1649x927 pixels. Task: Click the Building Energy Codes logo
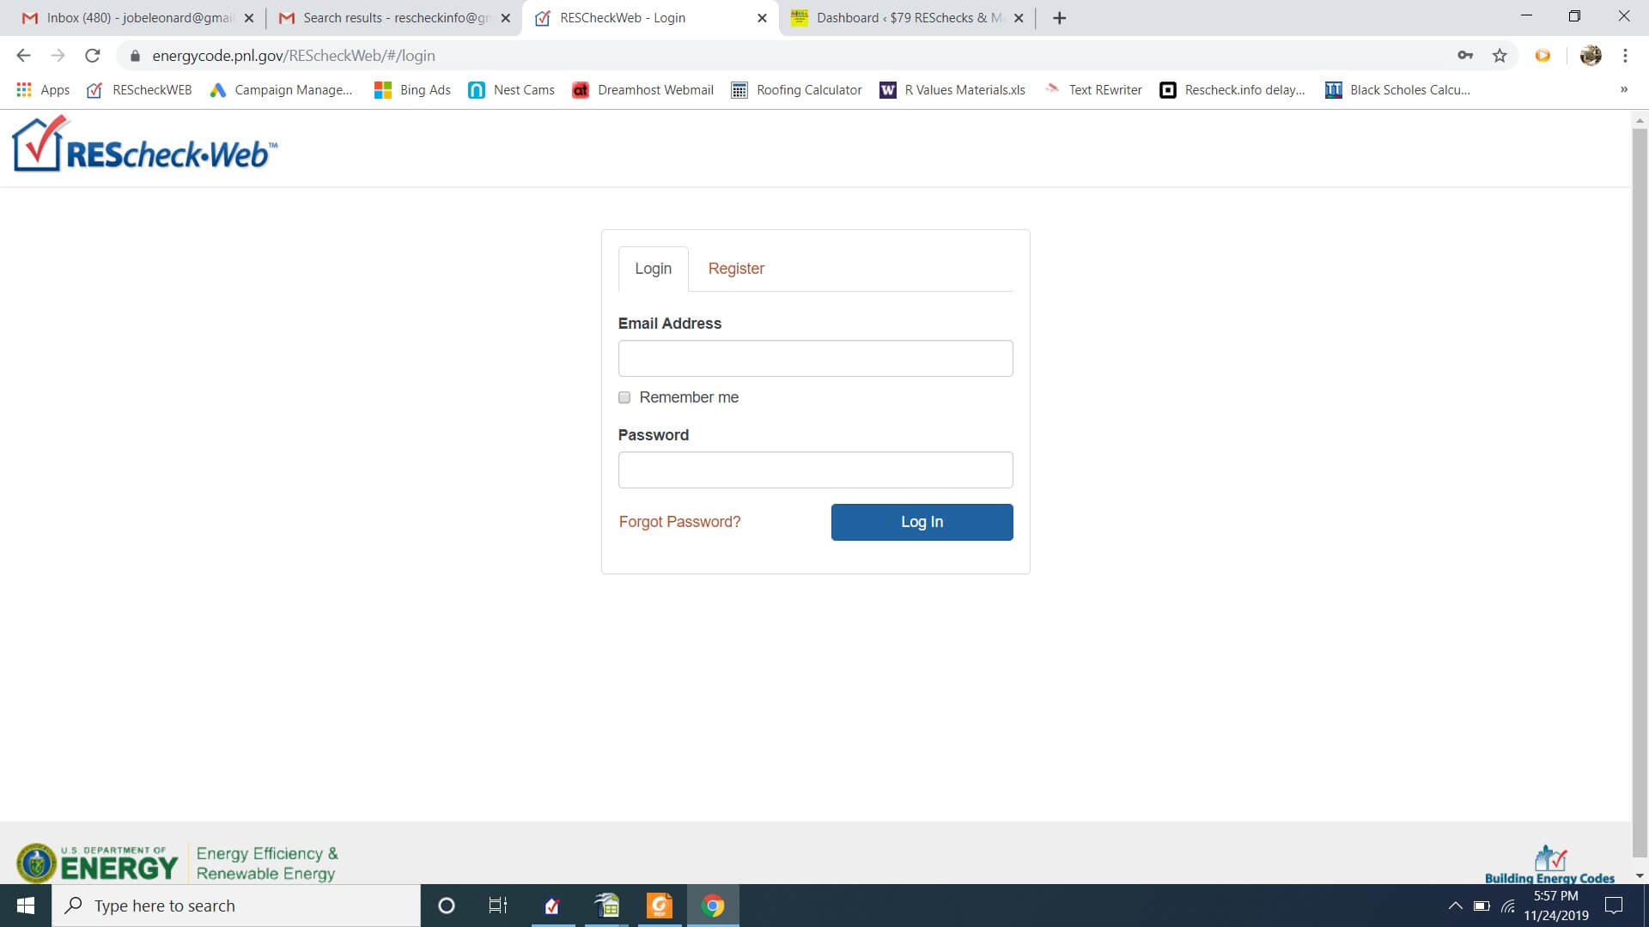tap(1549, 863)
